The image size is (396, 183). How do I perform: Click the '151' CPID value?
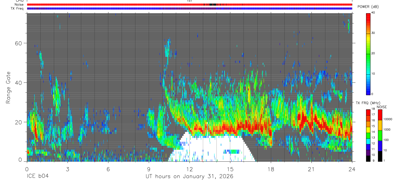click(x=189, y=1)
